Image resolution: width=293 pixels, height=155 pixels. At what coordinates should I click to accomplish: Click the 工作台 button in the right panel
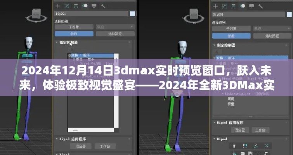(x=260, y=130)
